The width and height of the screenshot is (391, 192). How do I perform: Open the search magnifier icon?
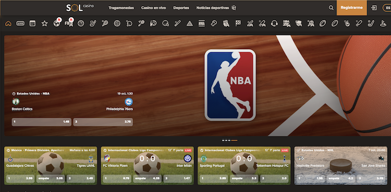click(331, 8)
